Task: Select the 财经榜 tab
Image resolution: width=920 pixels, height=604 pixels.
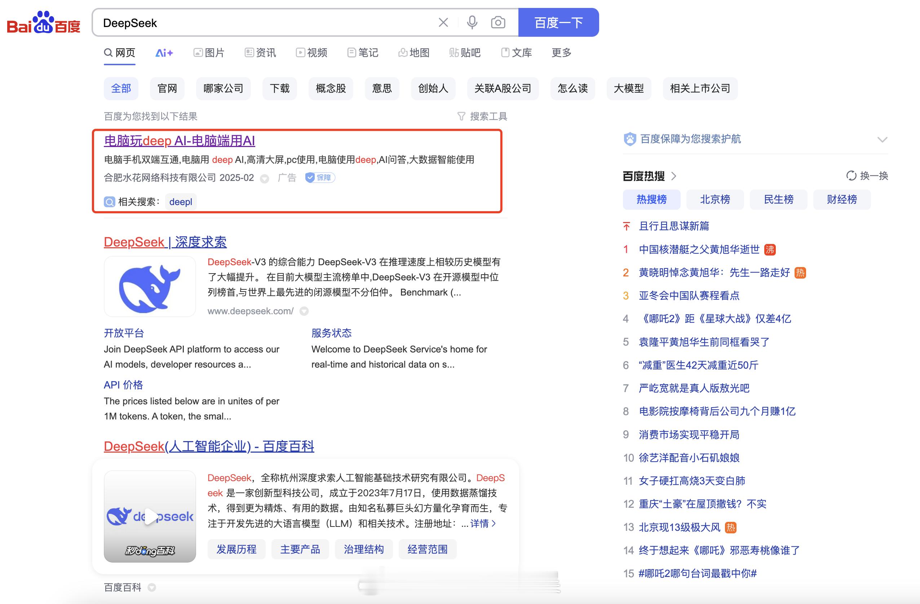Action: [842, 199]
